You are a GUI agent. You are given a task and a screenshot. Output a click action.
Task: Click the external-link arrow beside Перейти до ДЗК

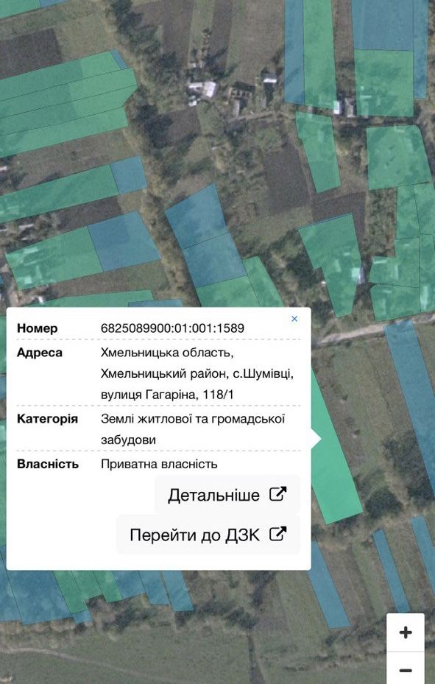278,534
